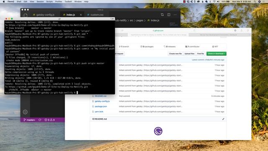The image size is (268, 151).
Task: Open the 1 branch link on GitHub
Action: [x=124, y=47]
